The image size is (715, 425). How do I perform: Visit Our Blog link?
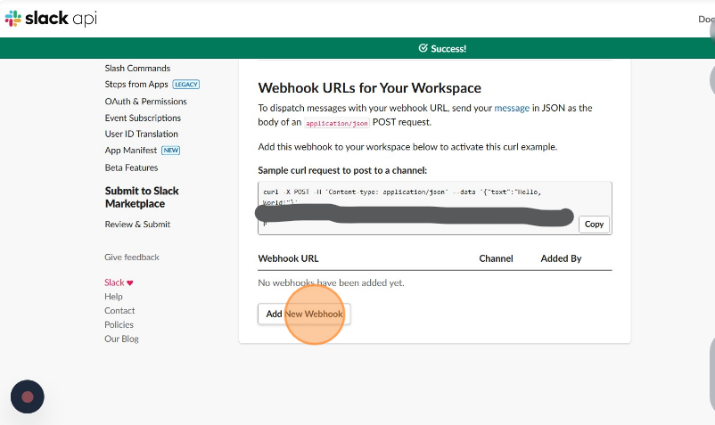(121, 339)
